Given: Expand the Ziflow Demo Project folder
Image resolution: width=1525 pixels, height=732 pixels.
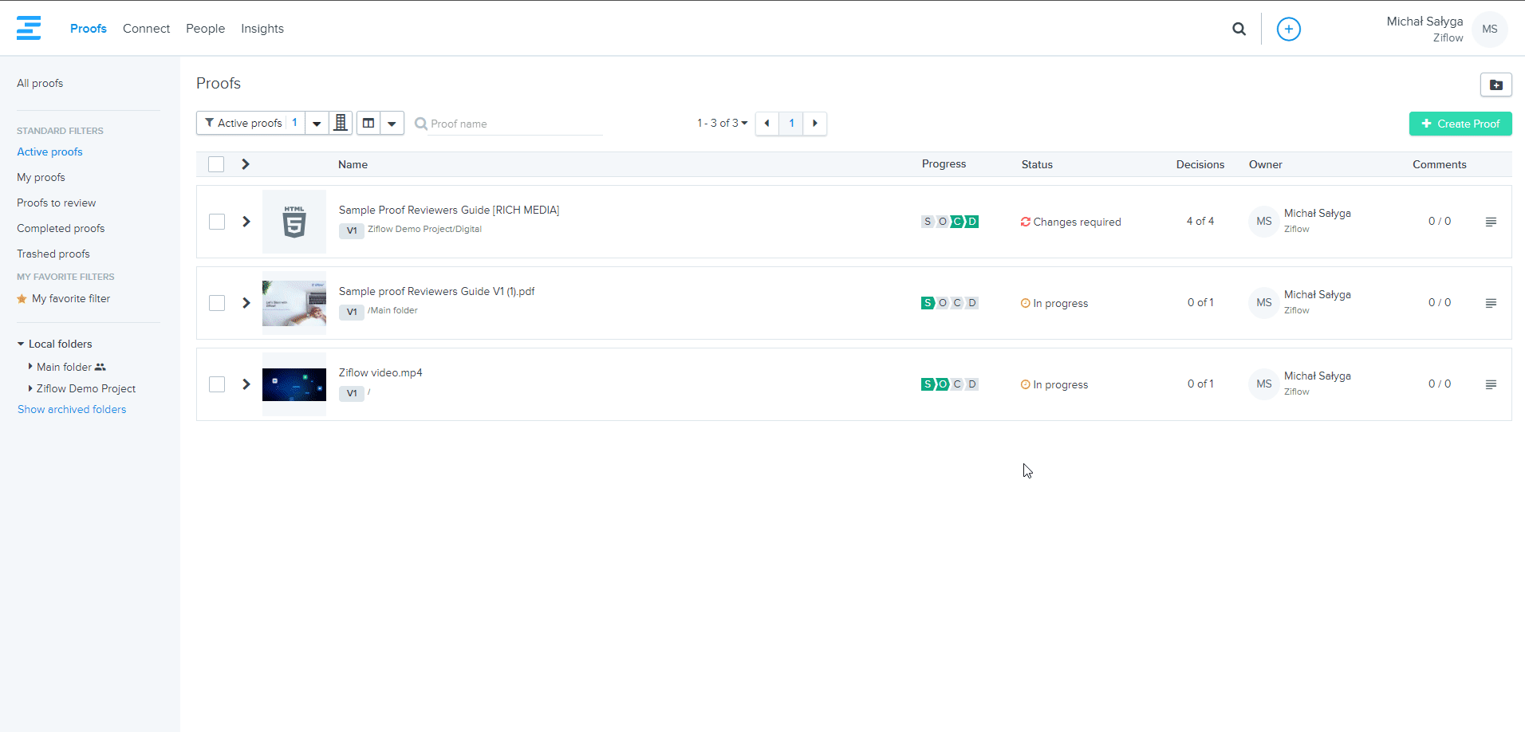Looking at the screenshot, I should tap(30, 388).
